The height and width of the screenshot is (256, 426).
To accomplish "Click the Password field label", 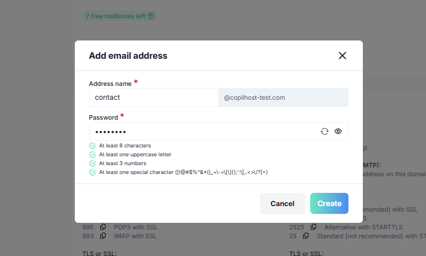I will coord(104,117).
